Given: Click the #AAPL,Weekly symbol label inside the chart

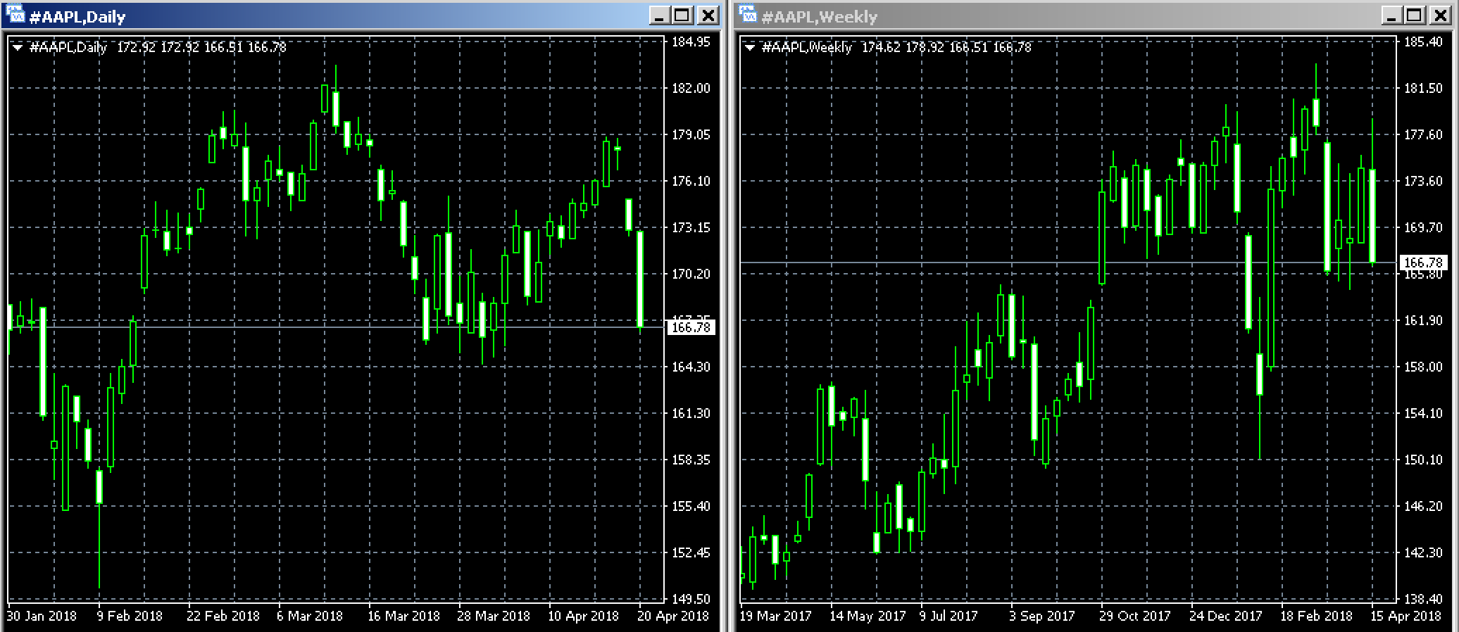Looking at the screenshot, I should point(808,48).
